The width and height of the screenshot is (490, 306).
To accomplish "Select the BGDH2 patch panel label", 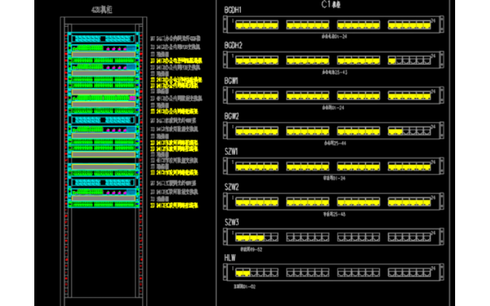I will point(233,46).
